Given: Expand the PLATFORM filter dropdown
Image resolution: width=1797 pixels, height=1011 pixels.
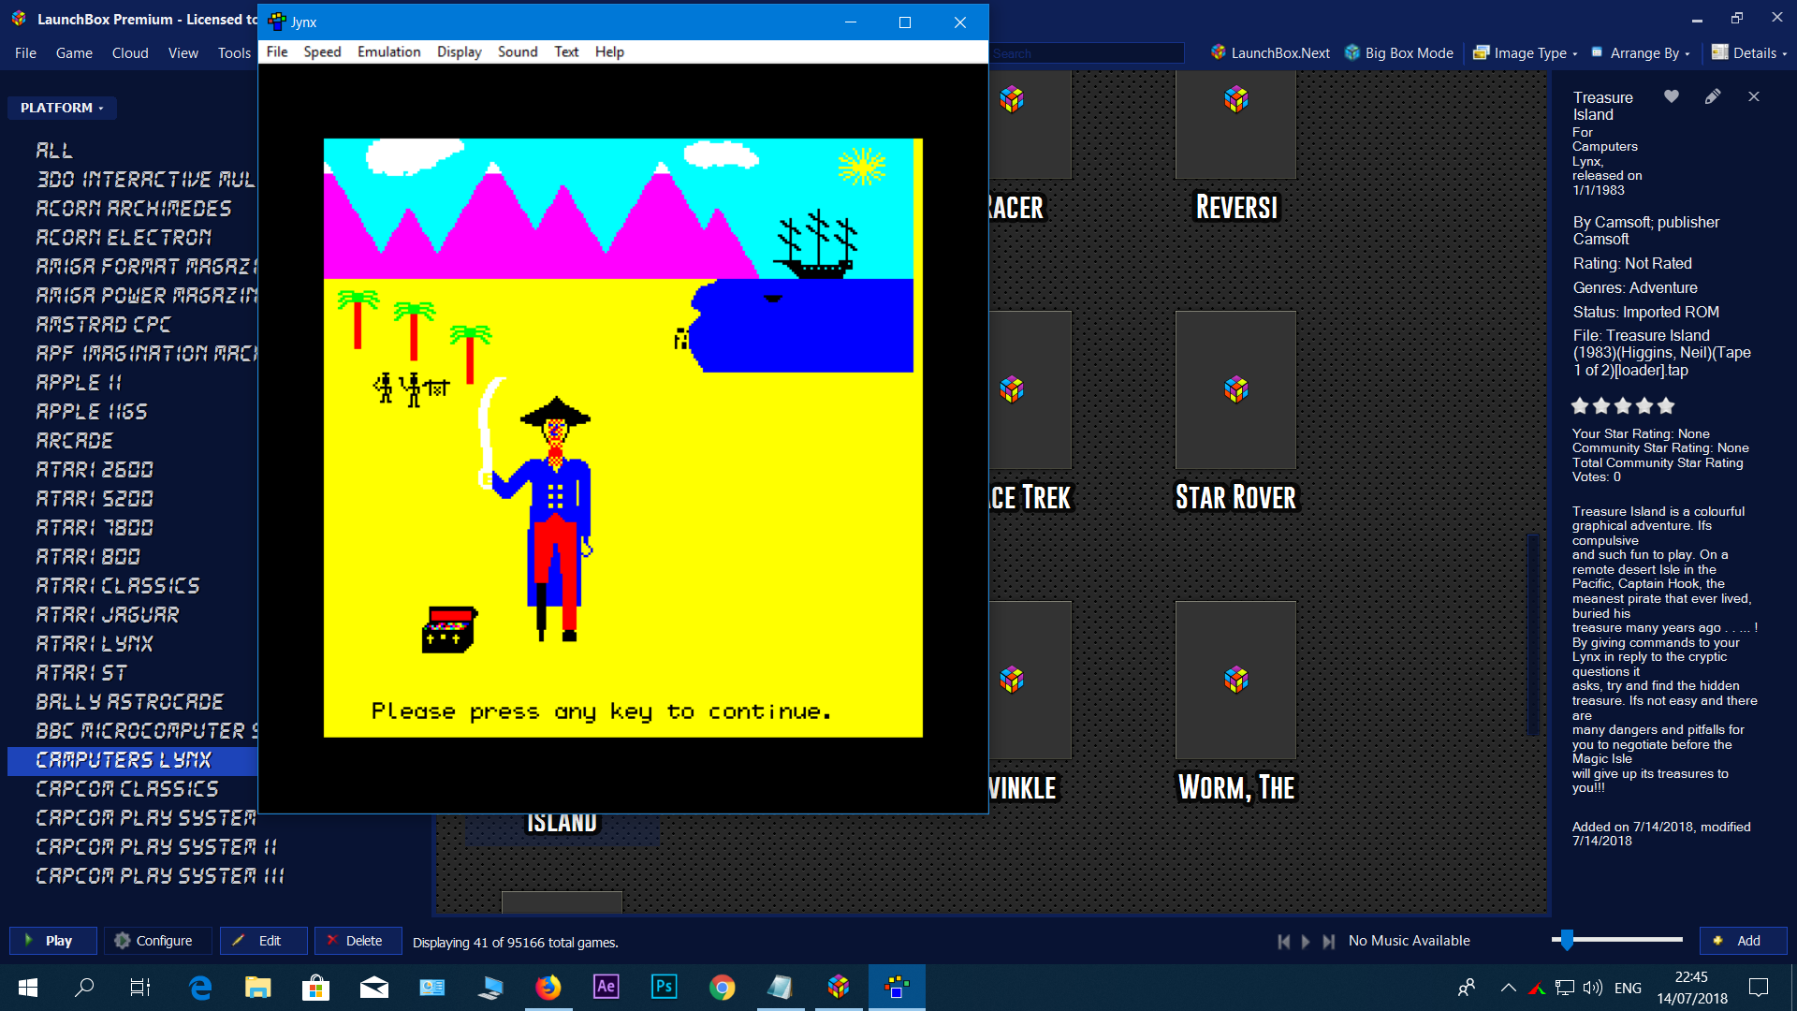Looking at the screenshot, I should coord(62,108).
